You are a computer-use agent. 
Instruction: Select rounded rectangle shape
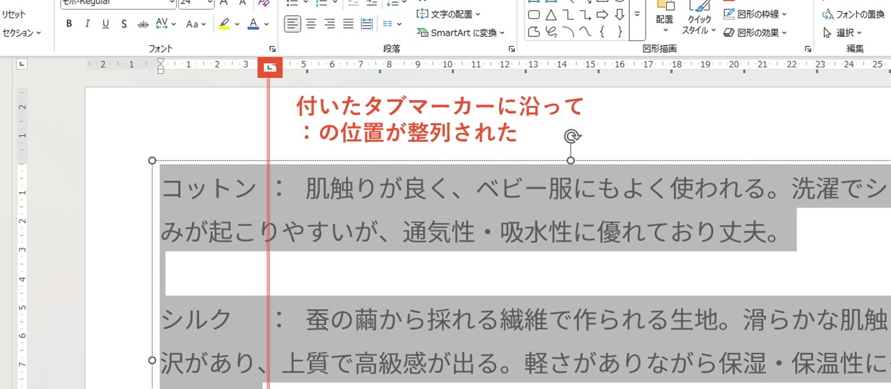[534, 15]
